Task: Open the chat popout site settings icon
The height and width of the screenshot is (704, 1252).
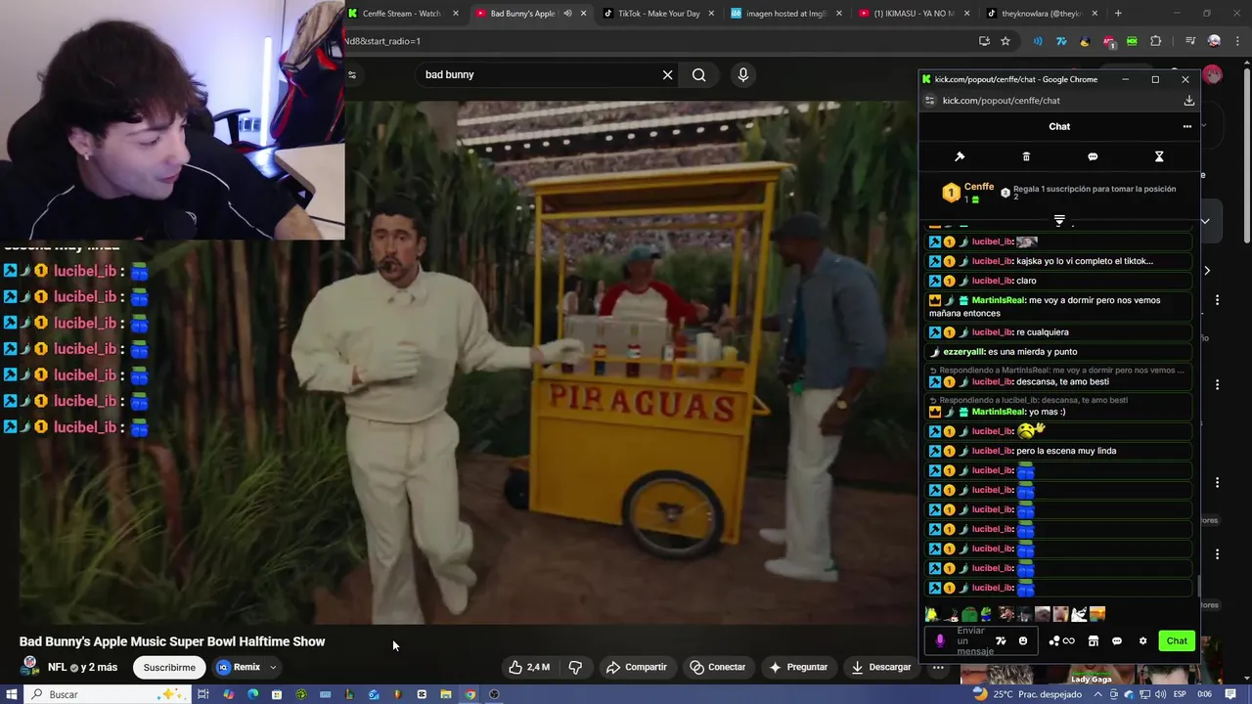Action: [930, 101]
